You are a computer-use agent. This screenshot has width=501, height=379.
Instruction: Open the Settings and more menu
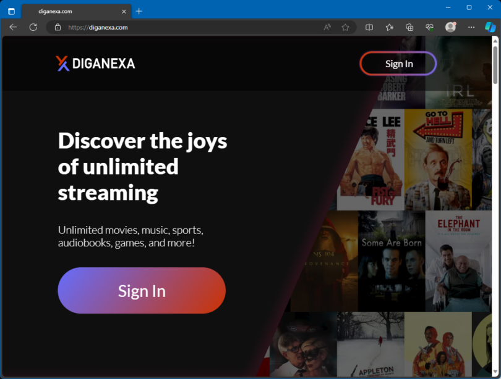(471, 27)
